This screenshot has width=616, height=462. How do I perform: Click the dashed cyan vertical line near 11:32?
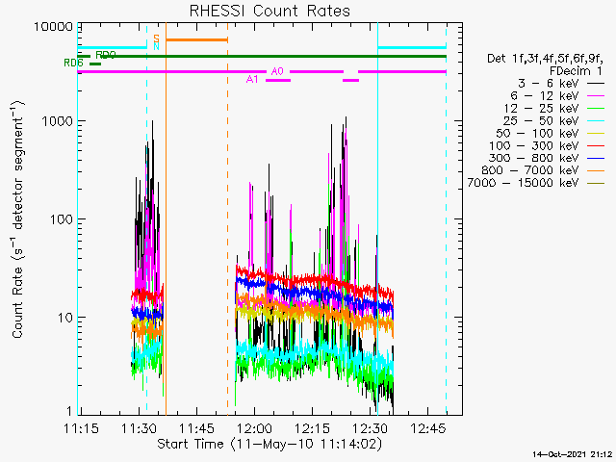tap(147, 218)
